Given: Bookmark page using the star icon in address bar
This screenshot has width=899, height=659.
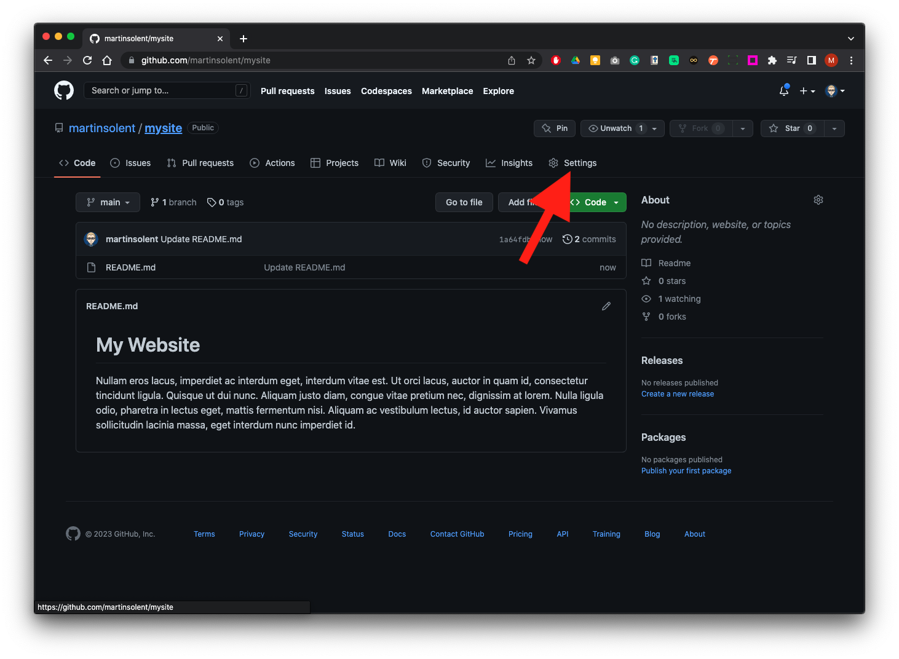Looking at the screenshot, I should coord(531,60).
